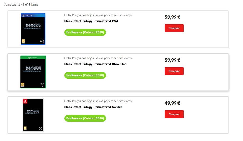This screenshot has width=243, height=141.
Task: Click the 59,99 € price of Xbox One version
Action: click(x=172, y=60)
